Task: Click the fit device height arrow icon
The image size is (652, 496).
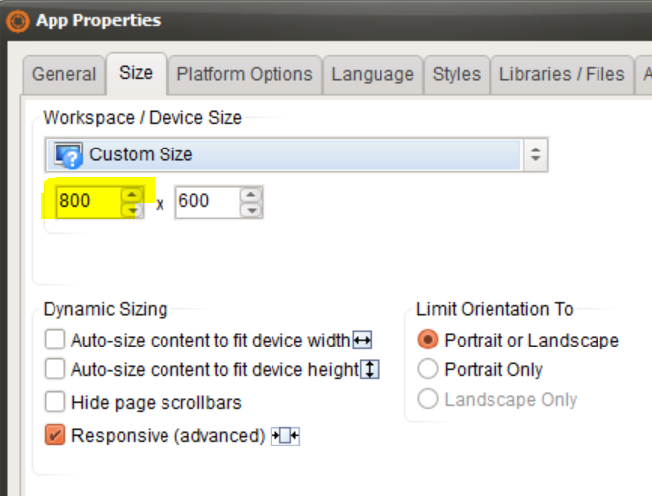Action: [x=370, y=369]
